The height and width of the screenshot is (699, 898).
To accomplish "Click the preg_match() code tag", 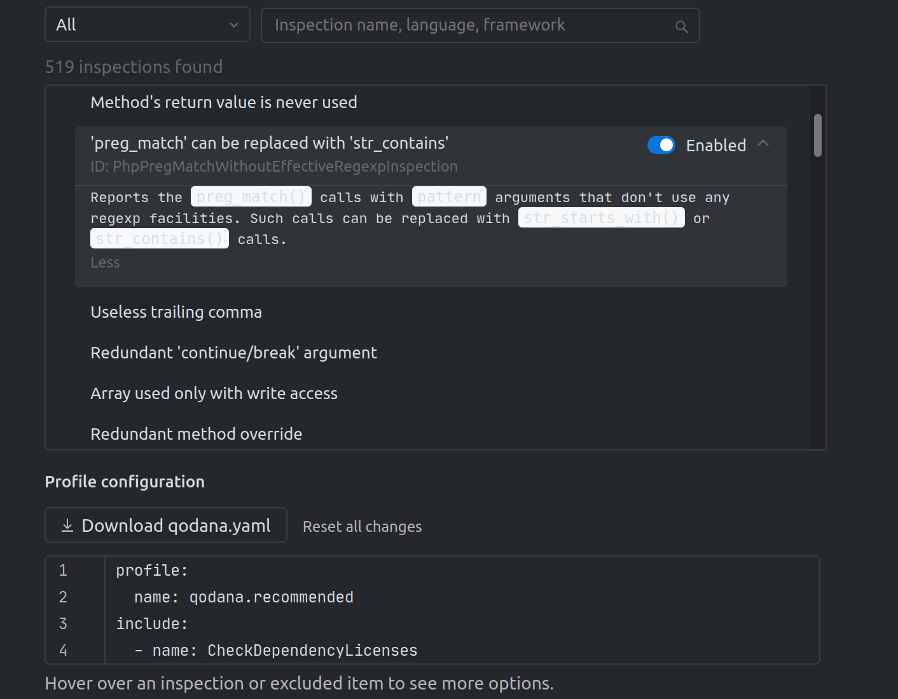I will (251, 197).
